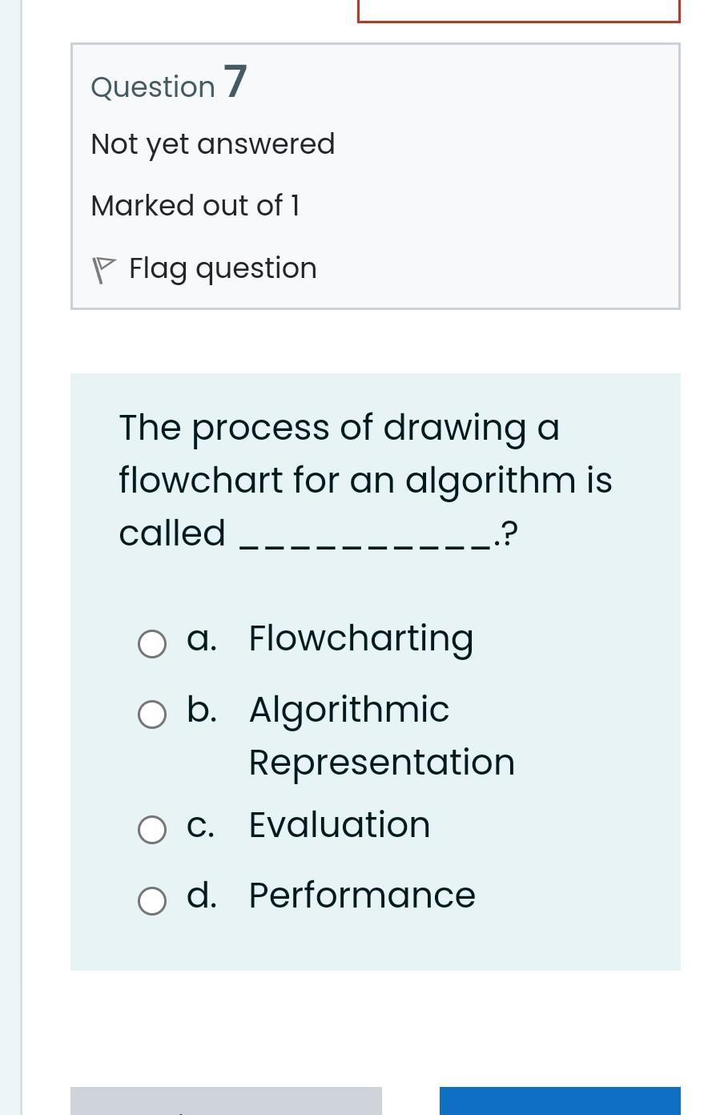
Task: Pick the Evaluation radio button
Action: click(151, 830)
